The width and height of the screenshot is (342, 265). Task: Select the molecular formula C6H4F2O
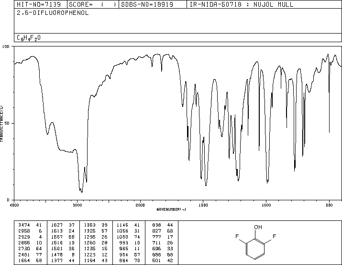click(29, 38)
